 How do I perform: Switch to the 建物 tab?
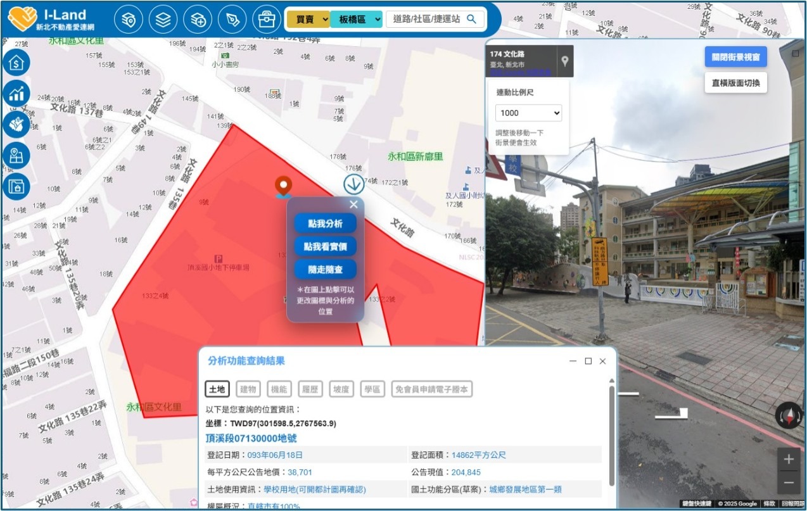pyautogui.click(x=248, y=389)
